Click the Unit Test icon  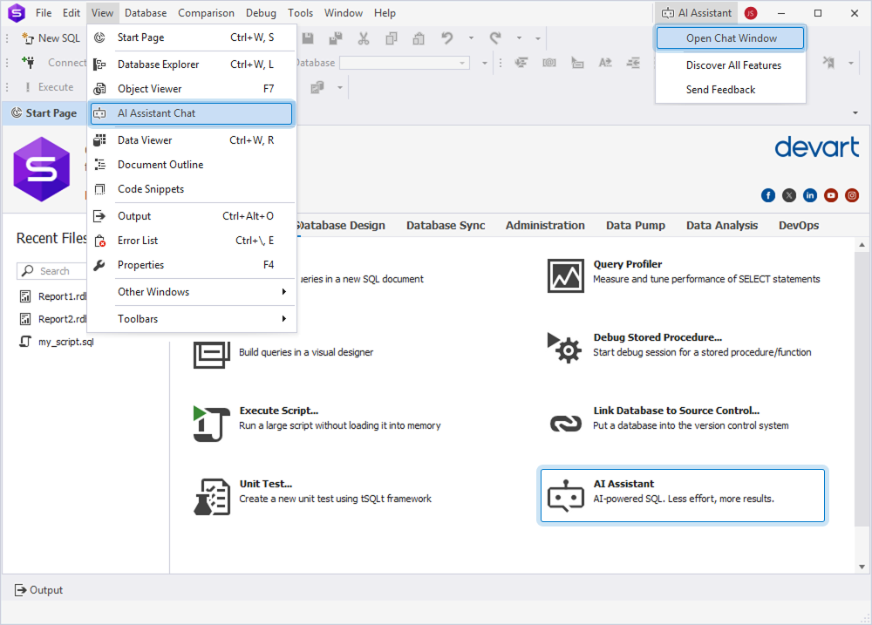pyautogui.click(x=211, y=496)
